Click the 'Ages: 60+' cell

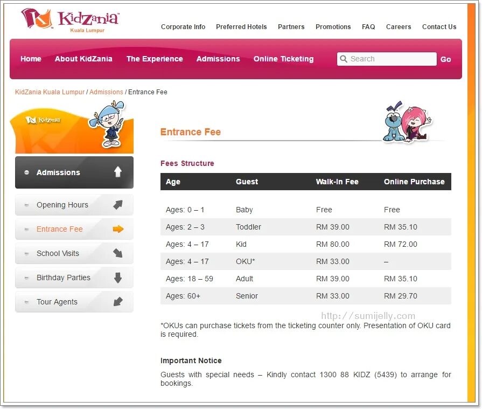click(183, 296)
